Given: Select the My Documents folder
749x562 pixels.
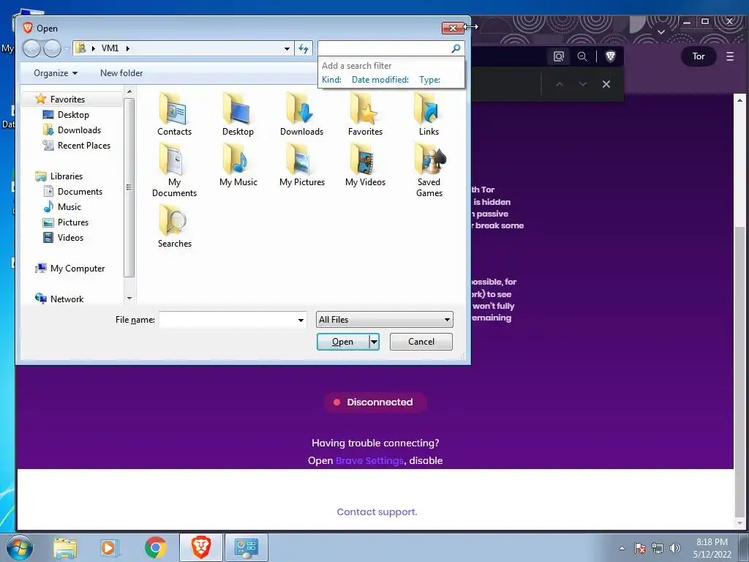Looking at the screenshot, I should (x=174, y=170).
